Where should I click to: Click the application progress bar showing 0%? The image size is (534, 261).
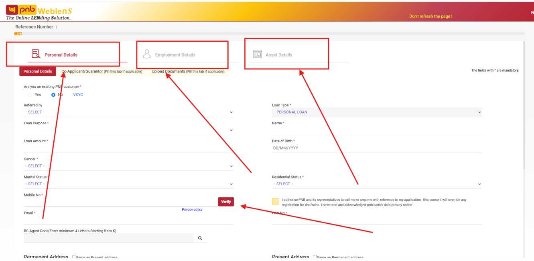[269, 34]
